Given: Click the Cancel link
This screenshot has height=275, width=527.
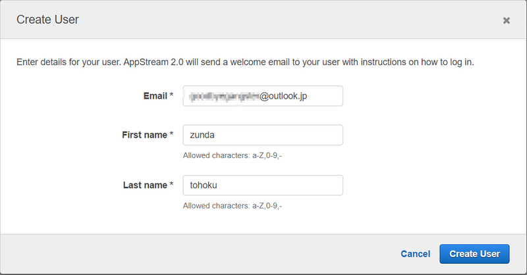Looking at the screenshot, I should [x=415, y=254].
